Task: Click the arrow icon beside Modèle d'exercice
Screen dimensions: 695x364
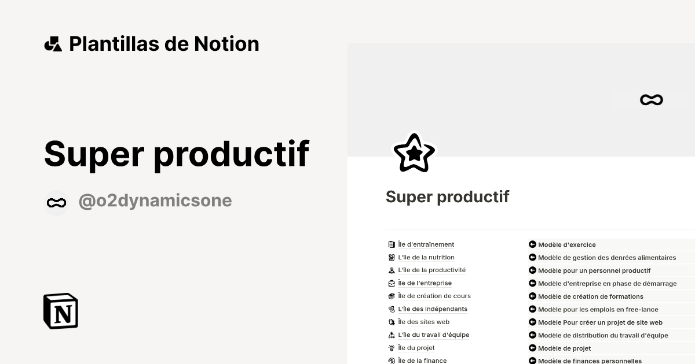Action: (532, 244)
